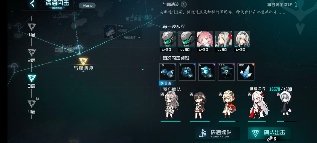Click the back arrow beside 深海闪击
This screenshot has height=143, width=317.
click(x=32, y=4)
